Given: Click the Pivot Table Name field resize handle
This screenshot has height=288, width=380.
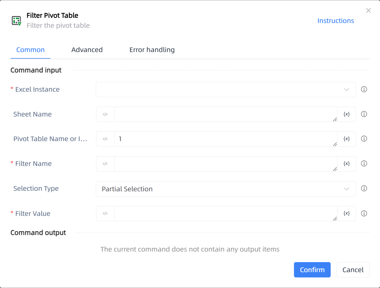Looking at the screenshot, I should pyautogui.click(x=335, y=144).
